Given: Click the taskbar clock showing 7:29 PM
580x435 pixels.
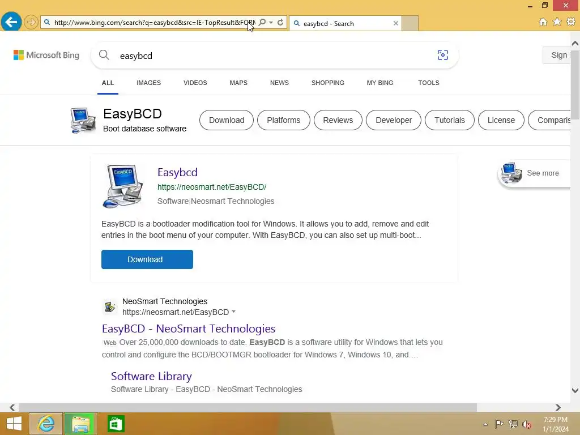Looking at the screenshot, I should [x=555, y=424].
